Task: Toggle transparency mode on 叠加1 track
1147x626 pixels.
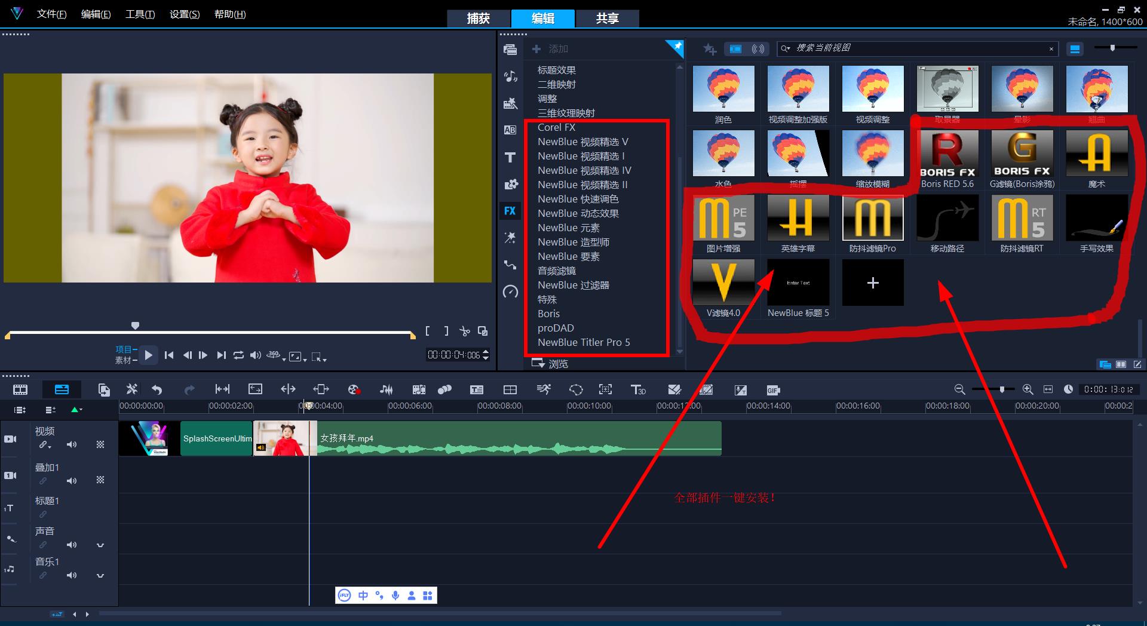Action: click(x=100, y=480)
